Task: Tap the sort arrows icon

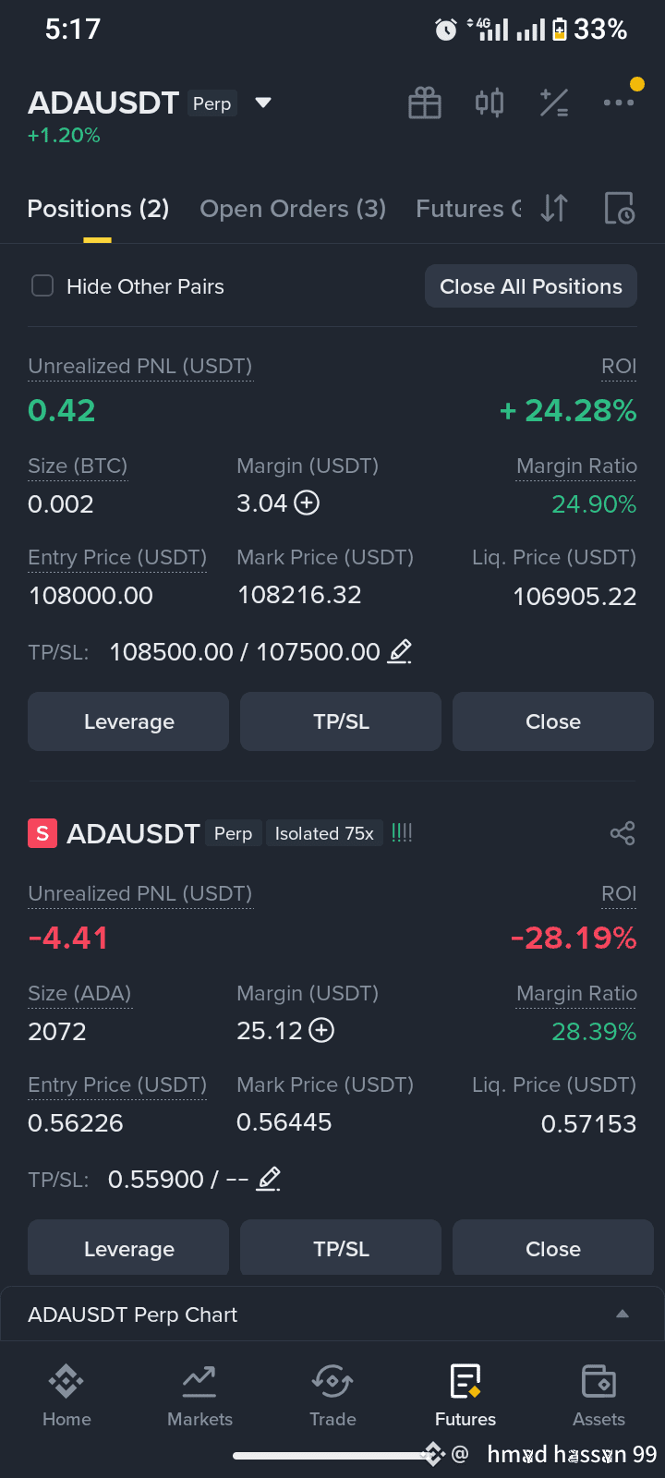Action: tap(554, 209)
